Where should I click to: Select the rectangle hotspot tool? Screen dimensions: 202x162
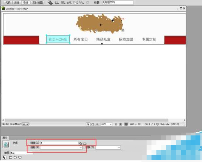coord(11,157)
